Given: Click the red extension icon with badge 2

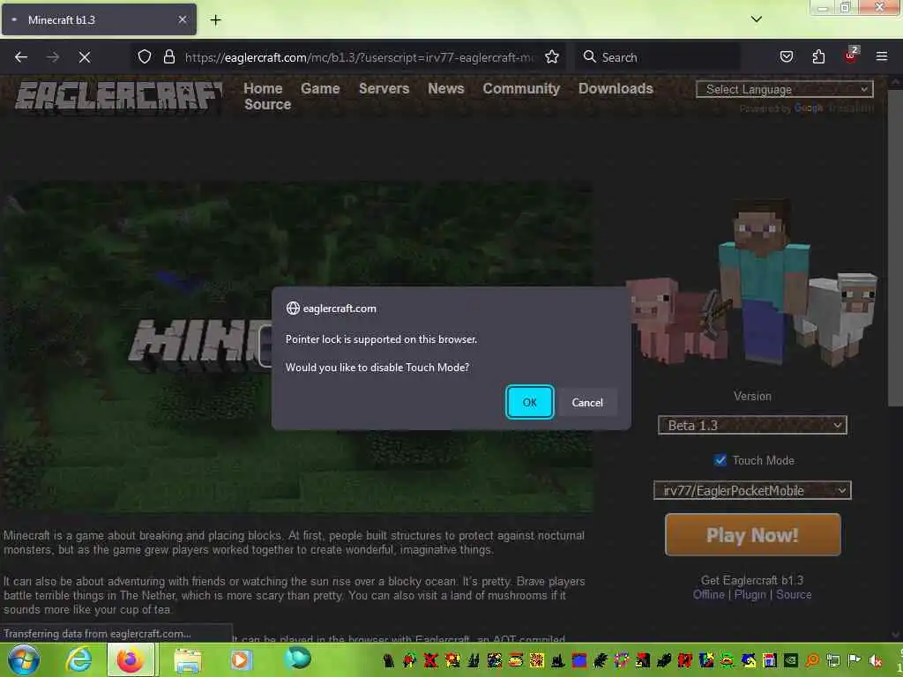Looking at the screenshot, I should pyautogui.click(x=851, y=56).
